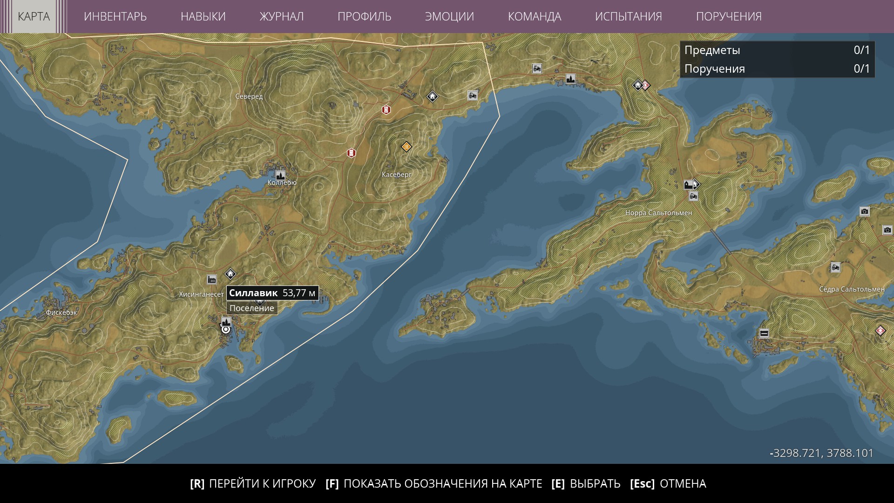Click the red diamond marker touching the northeastern safehouse

[x=646, y=85]
